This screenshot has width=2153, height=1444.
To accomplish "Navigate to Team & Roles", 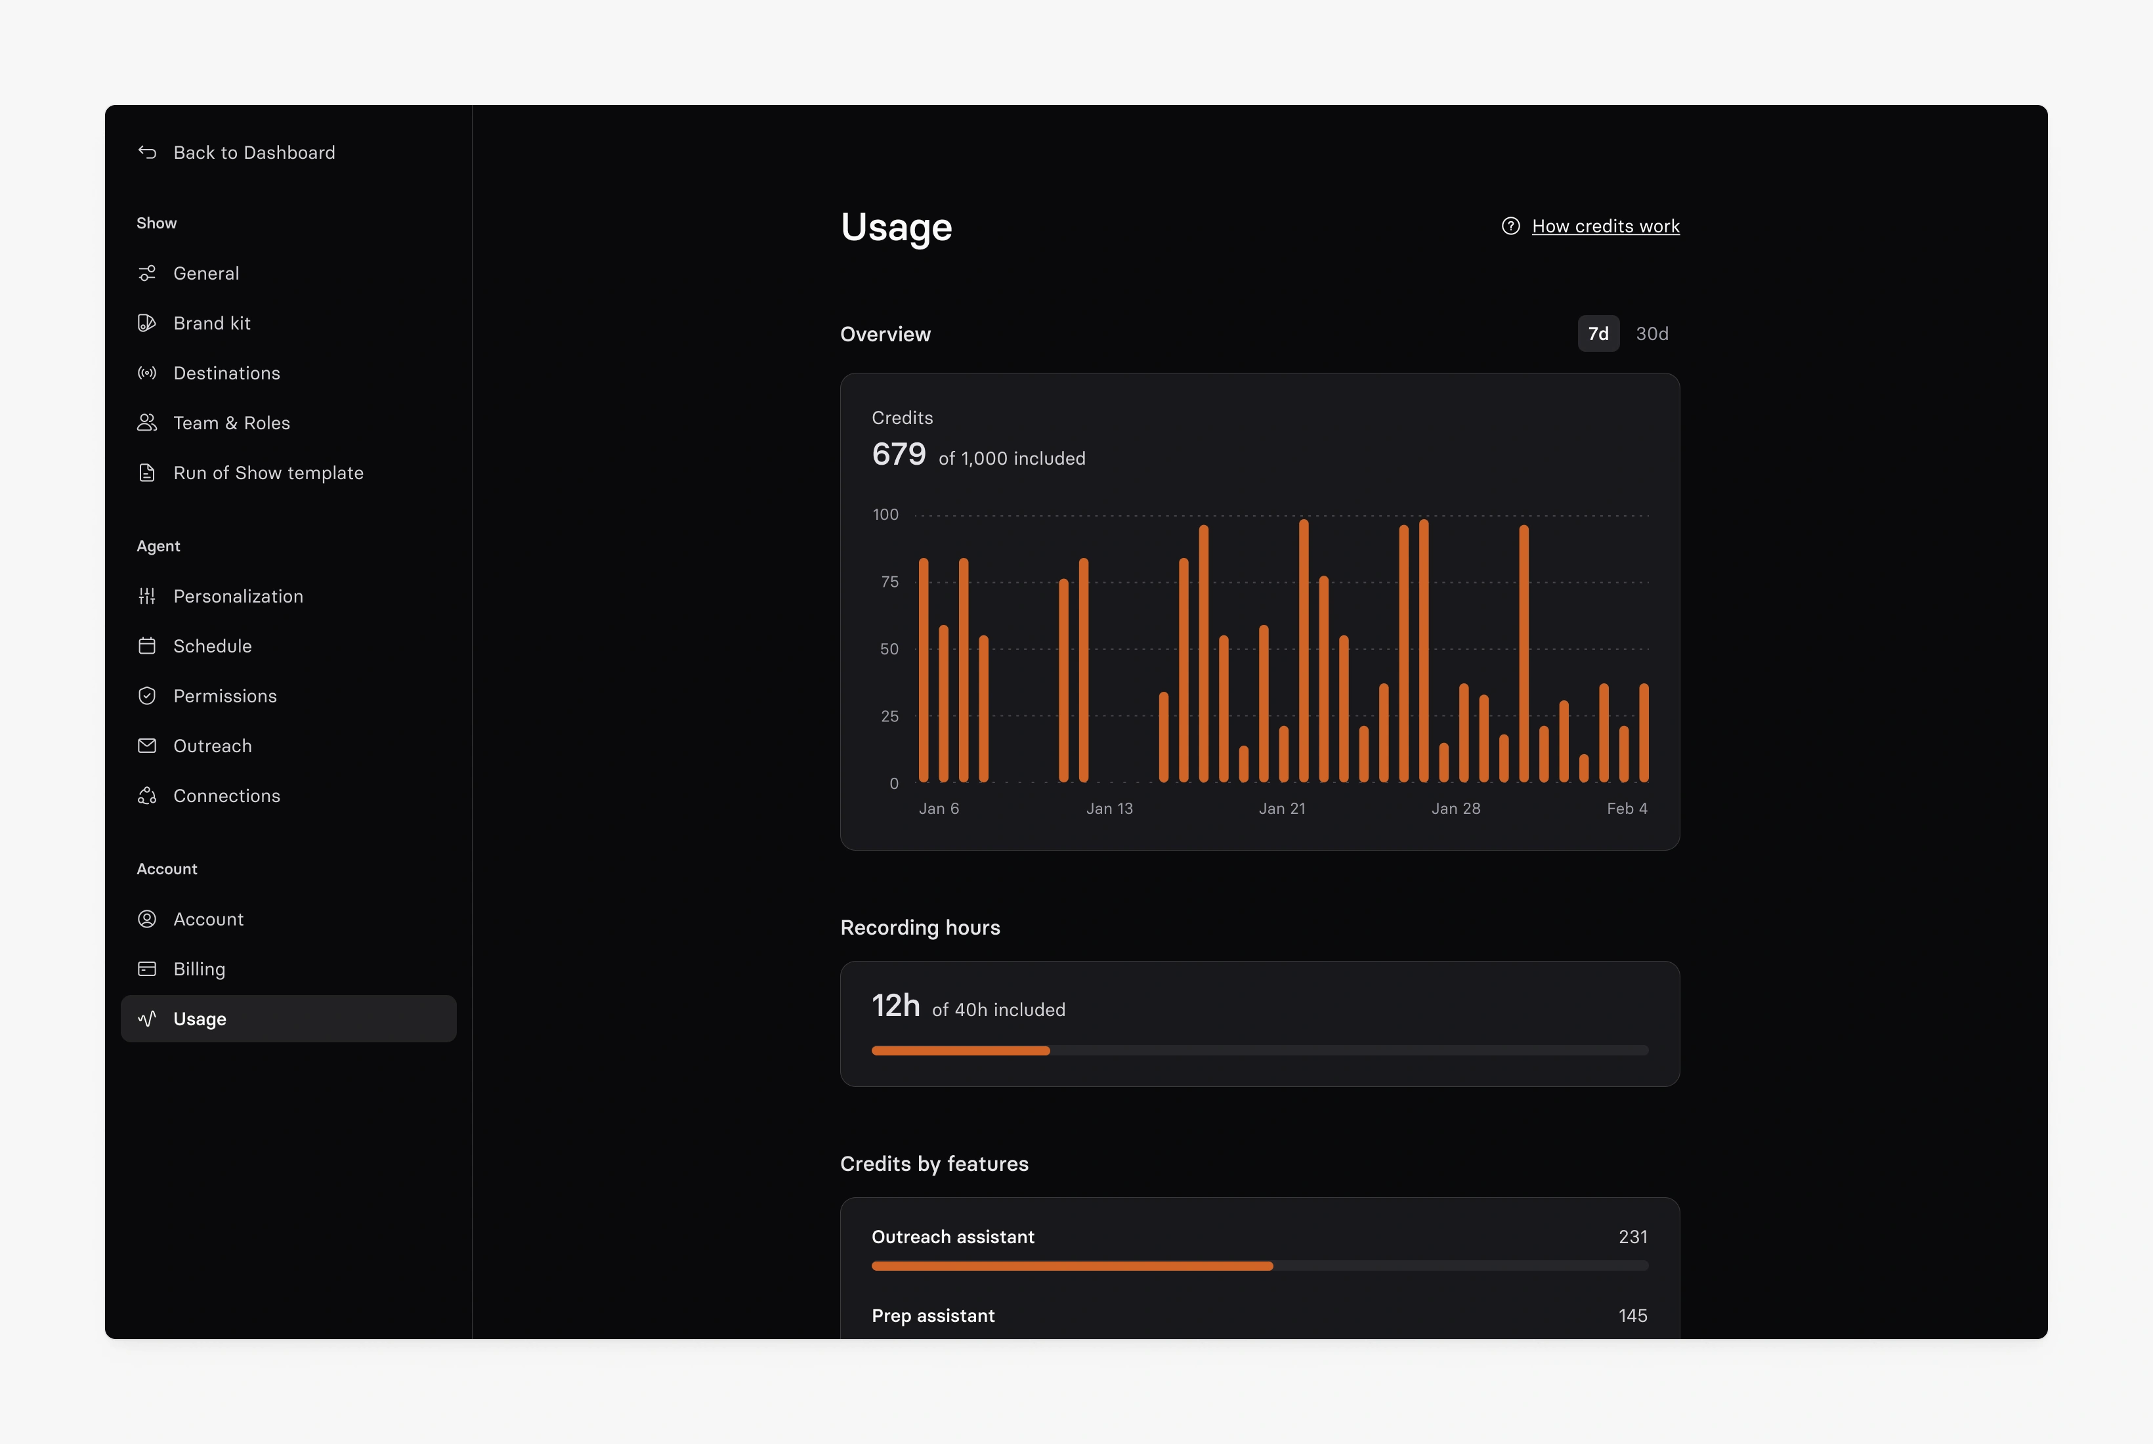I will (288, 423).
